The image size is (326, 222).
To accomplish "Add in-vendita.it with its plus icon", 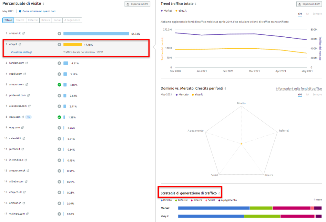I will [59, 160].
